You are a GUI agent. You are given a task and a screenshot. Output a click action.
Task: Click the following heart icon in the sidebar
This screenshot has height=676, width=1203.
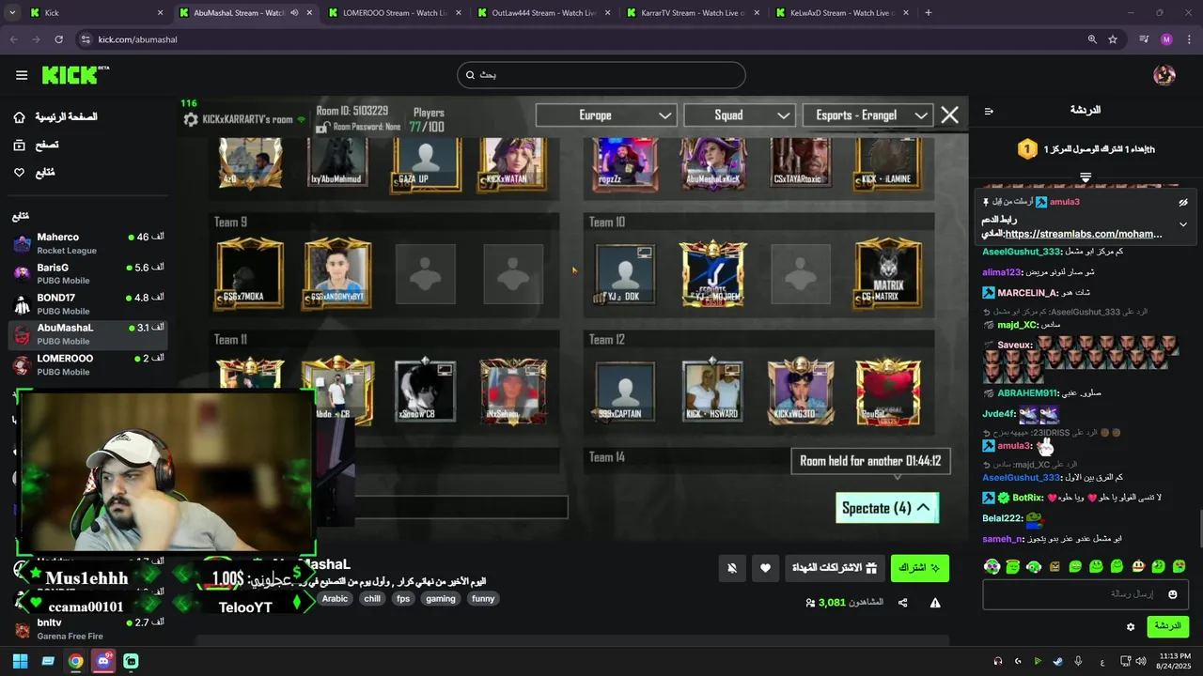(19, 173)
